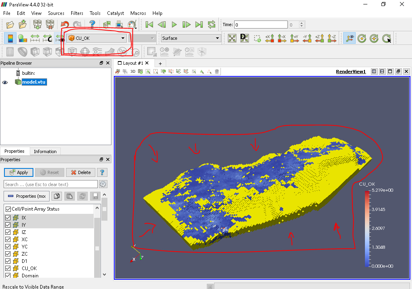Click the properties Search field
This screenshot has width=412, height=289.
(x=51, y=184)
